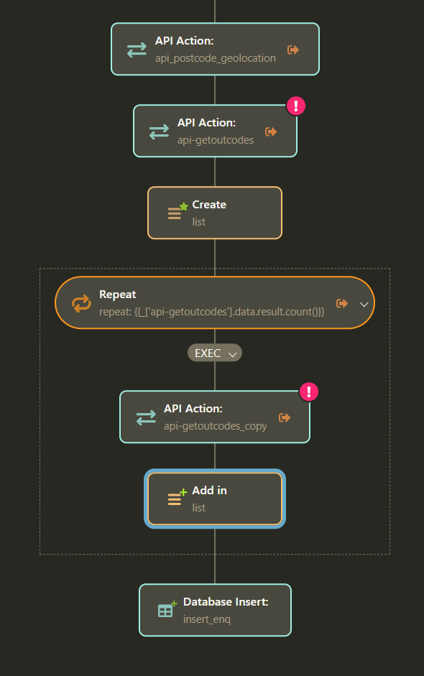Select the Create list step

pyautogui.click(x=215, y=213)
